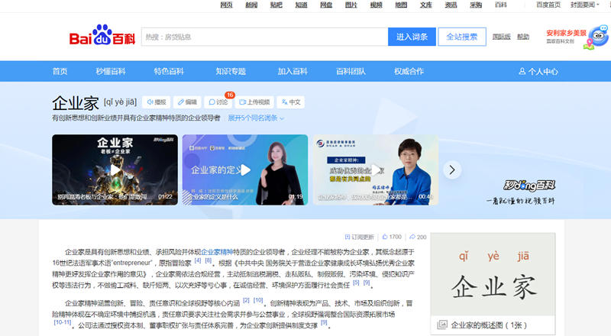Screen dimensions: 611x336
Task: Click the image icon beside 企业家的概述图
Action: (x=442, y=325)
